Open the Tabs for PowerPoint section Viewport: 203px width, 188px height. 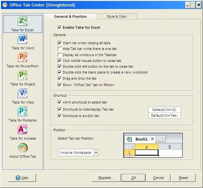[x=23, y=60]
